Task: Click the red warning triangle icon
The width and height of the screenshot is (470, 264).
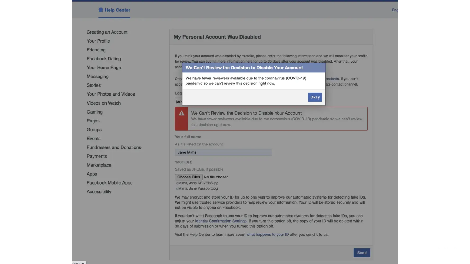Action: click(182, 113)
